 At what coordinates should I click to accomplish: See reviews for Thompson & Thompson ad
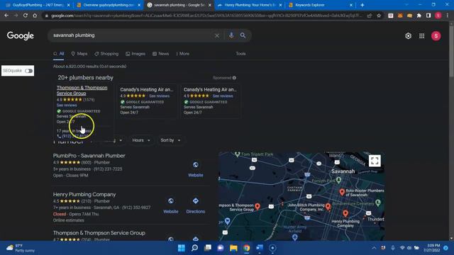tap(67, 106)
